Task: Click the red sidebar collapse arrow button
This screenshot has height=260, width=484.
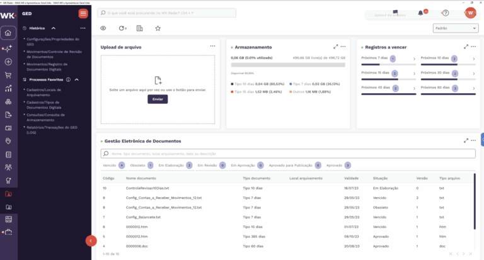Action: pyautogui.click(x=90, y=240)
